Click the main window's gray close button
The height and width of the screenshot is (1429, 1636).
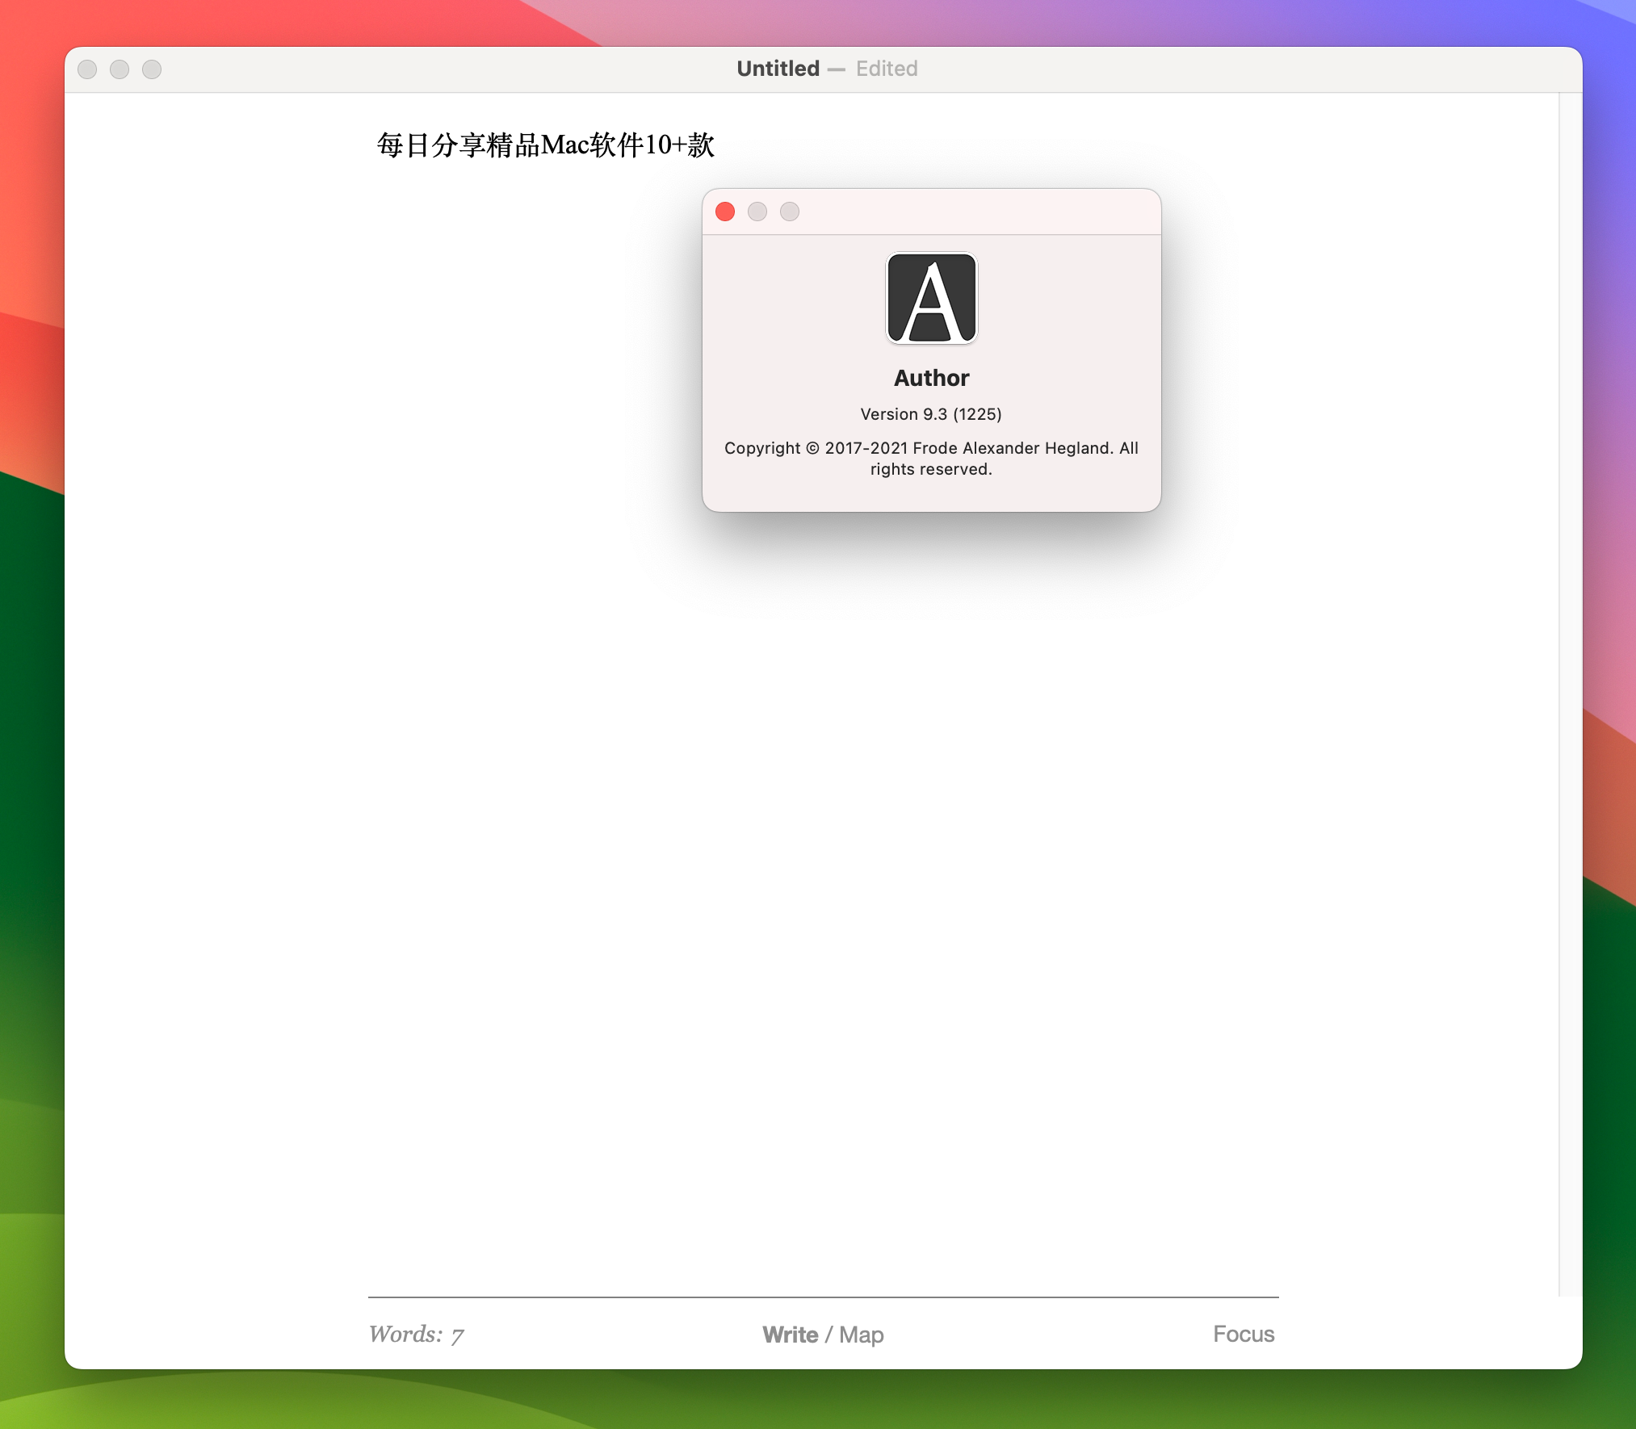click(x=87, y=69)
